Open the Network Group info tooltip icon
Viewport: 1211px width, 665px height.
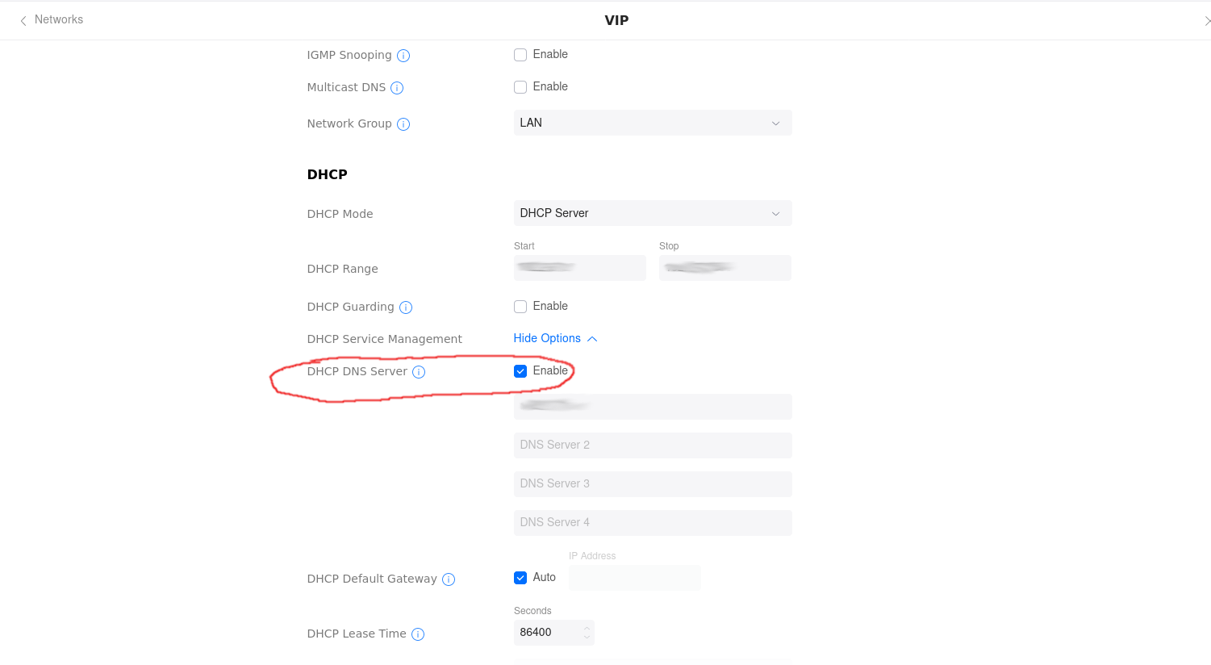coord(403,124)
